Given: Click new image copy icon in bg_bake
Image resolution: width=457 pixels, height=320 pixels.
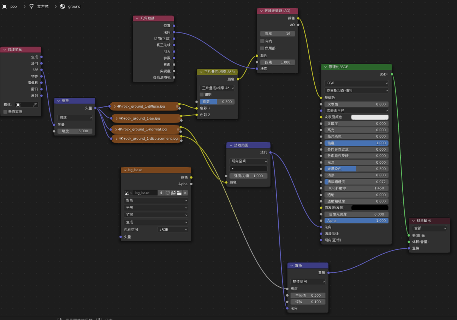Looking at the screenshot, I should click(173, 193).
